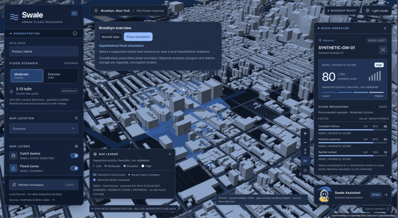Click the Low priority legend dot

pos(94,166)
